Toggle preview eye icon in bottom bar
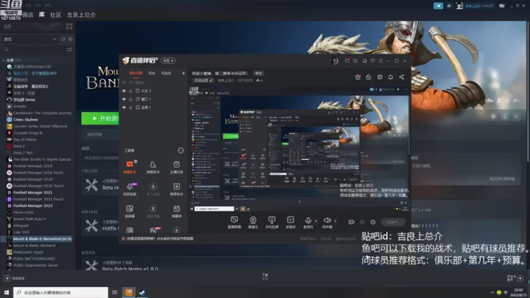530x298 pixels. point(362,222)
